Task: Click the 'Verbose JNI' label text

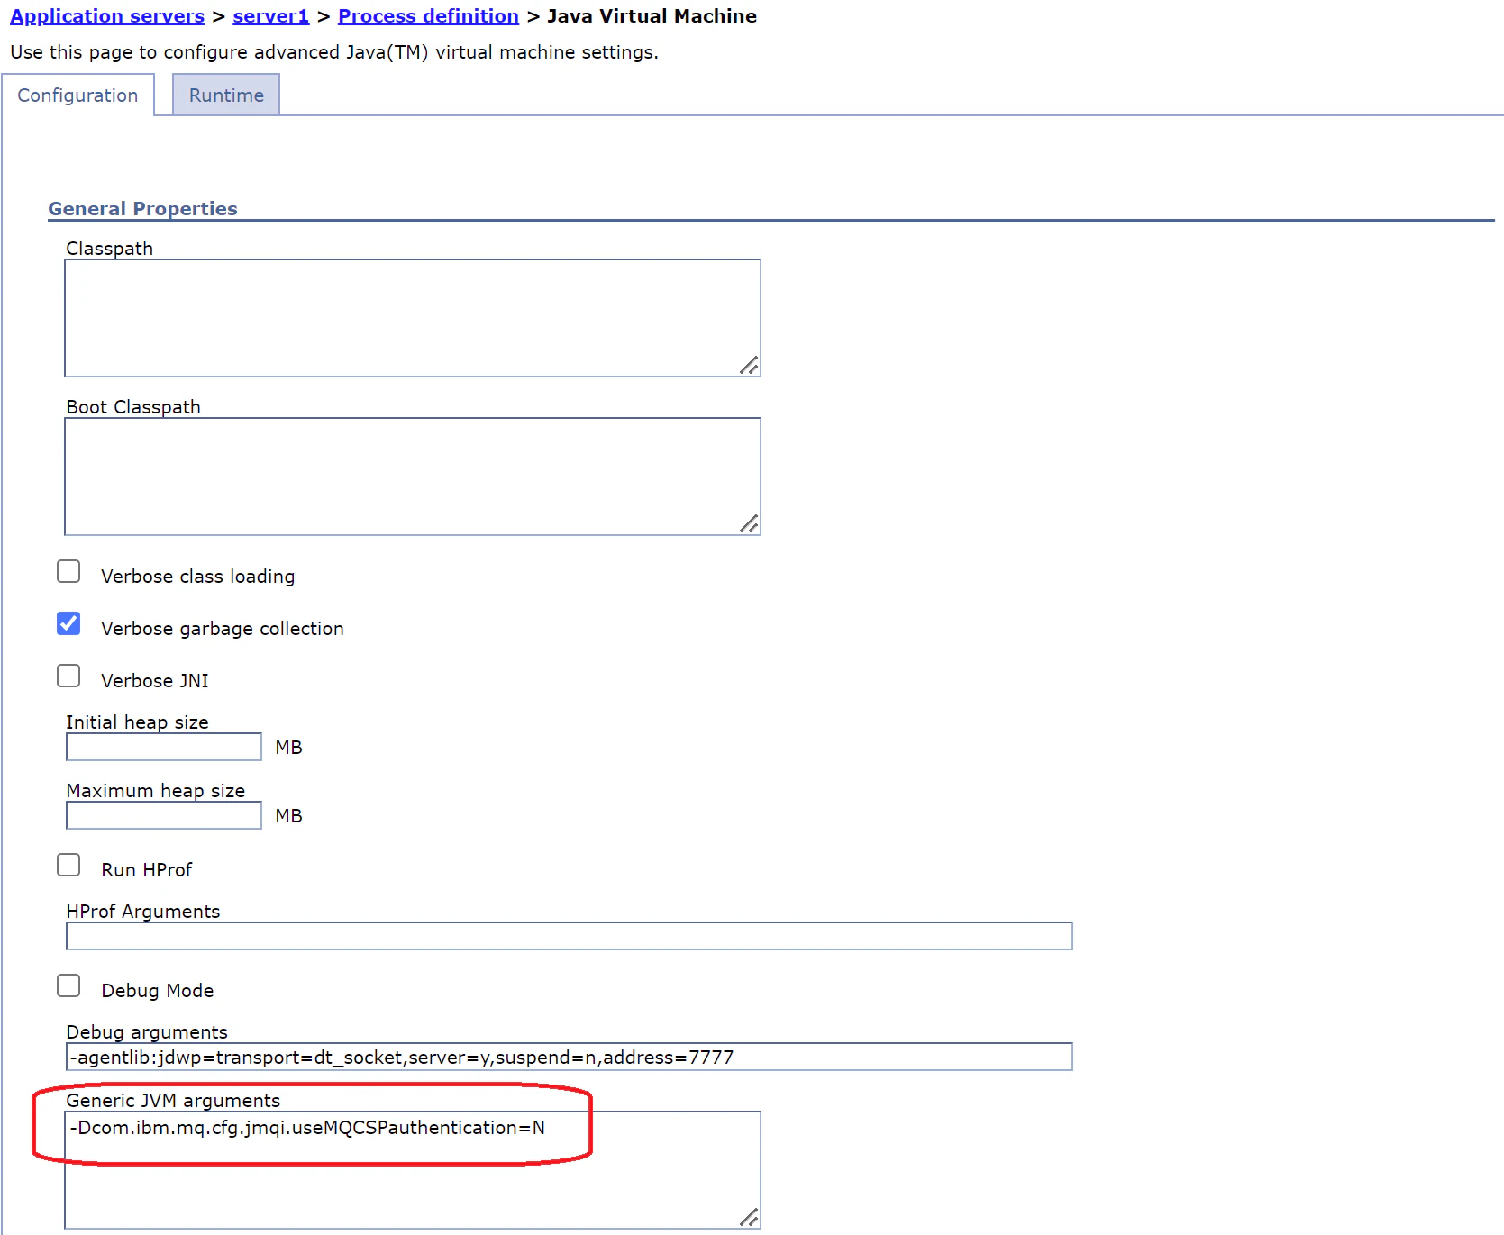Action: tap(154, 681)
